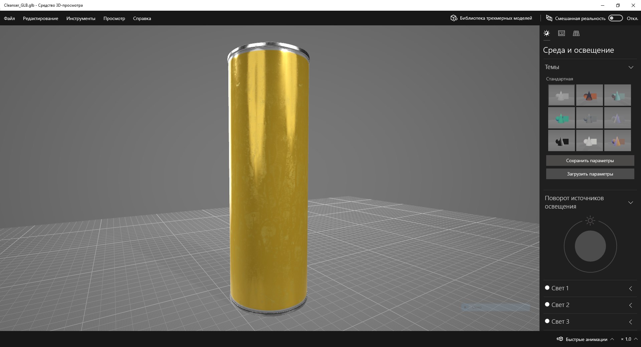Select the first grey standard theme thumbnail

[x=562, y=95]
